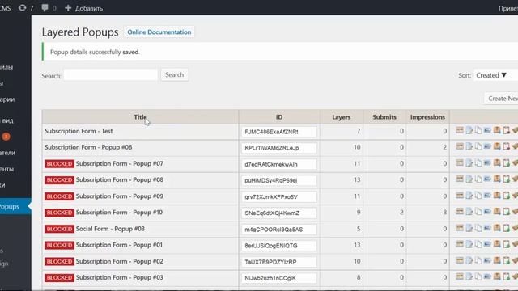
Task: Click the title Subscription Form - Popup #10
Action: click(119, 213)
